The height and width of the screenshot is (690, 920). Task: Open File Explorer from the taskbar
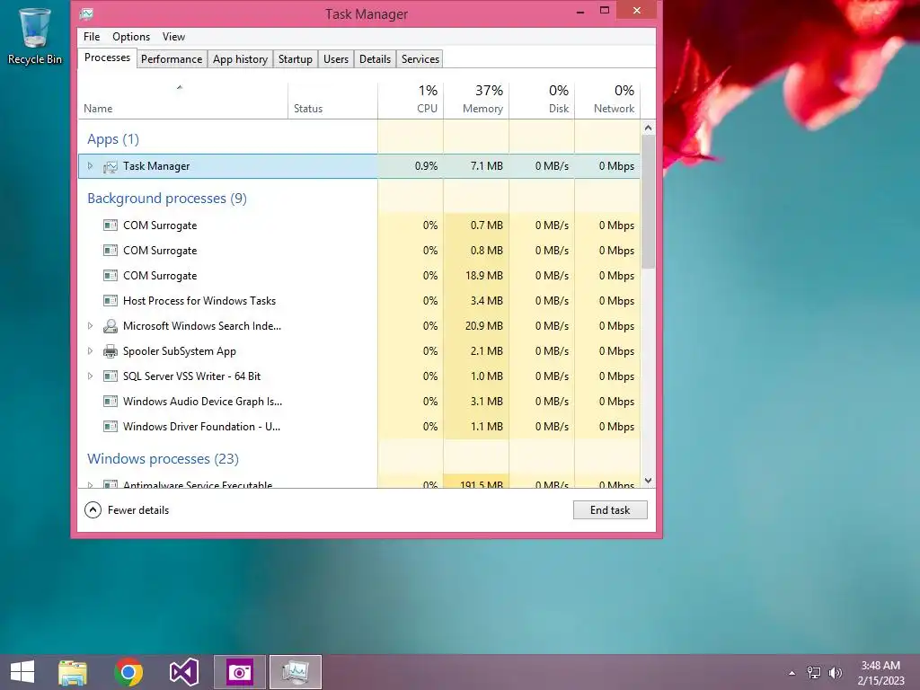(73, 672)
